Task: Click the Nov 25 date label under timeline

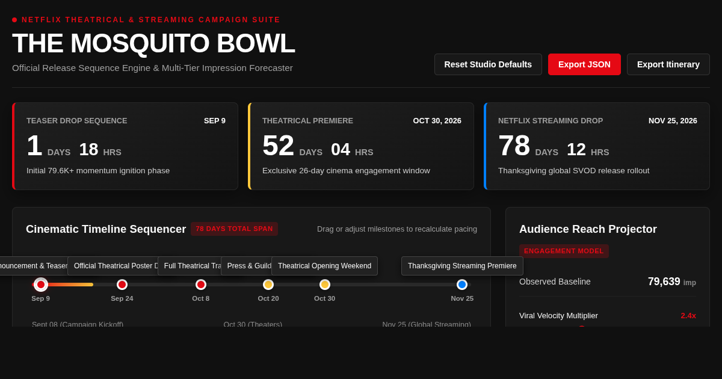Action: pos(462,298)
